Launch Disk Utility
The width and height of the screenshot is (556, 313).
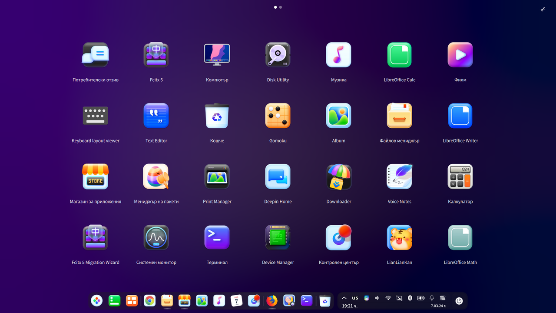[278, 55]
